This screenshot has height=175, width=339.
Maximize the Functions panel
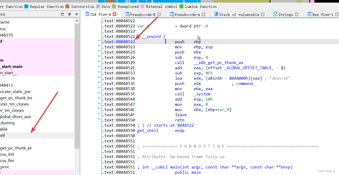pos(62,14)
